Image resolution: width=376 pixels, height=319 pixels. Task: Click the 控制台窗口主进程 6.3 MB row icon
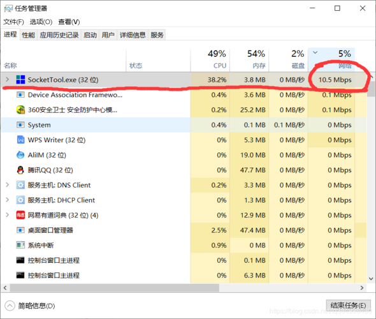[x=20, y=276]
